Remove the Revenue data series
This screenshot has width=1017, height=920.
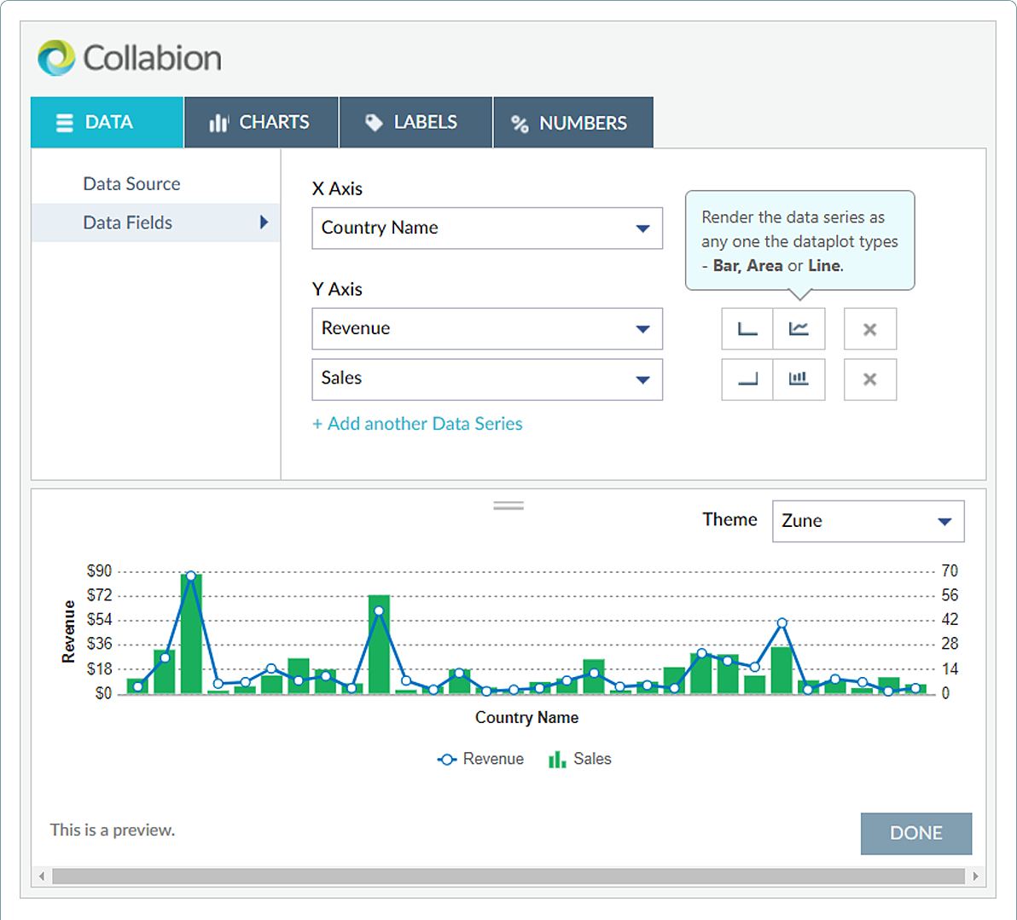(x=869, y=328)
